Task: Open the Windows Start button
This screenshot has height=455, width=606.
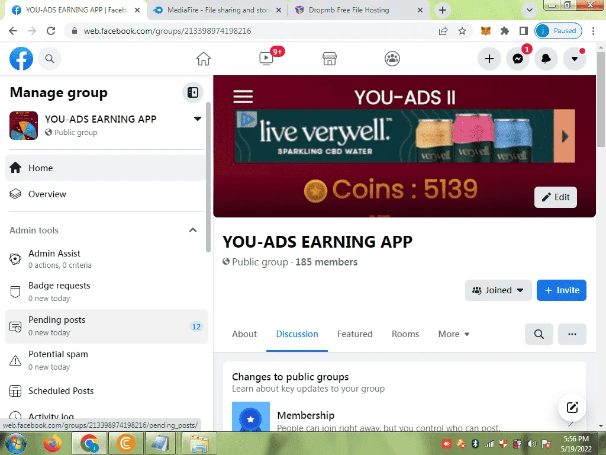Action: click(15, 443)
